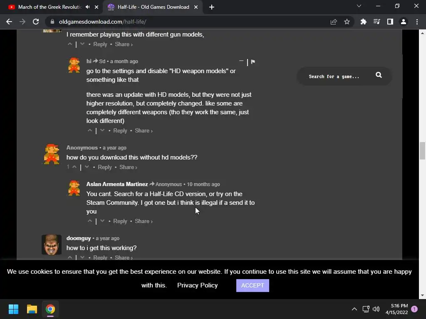Reply to hi's HD models comment
Screen dimensions: 426x319
120,131
